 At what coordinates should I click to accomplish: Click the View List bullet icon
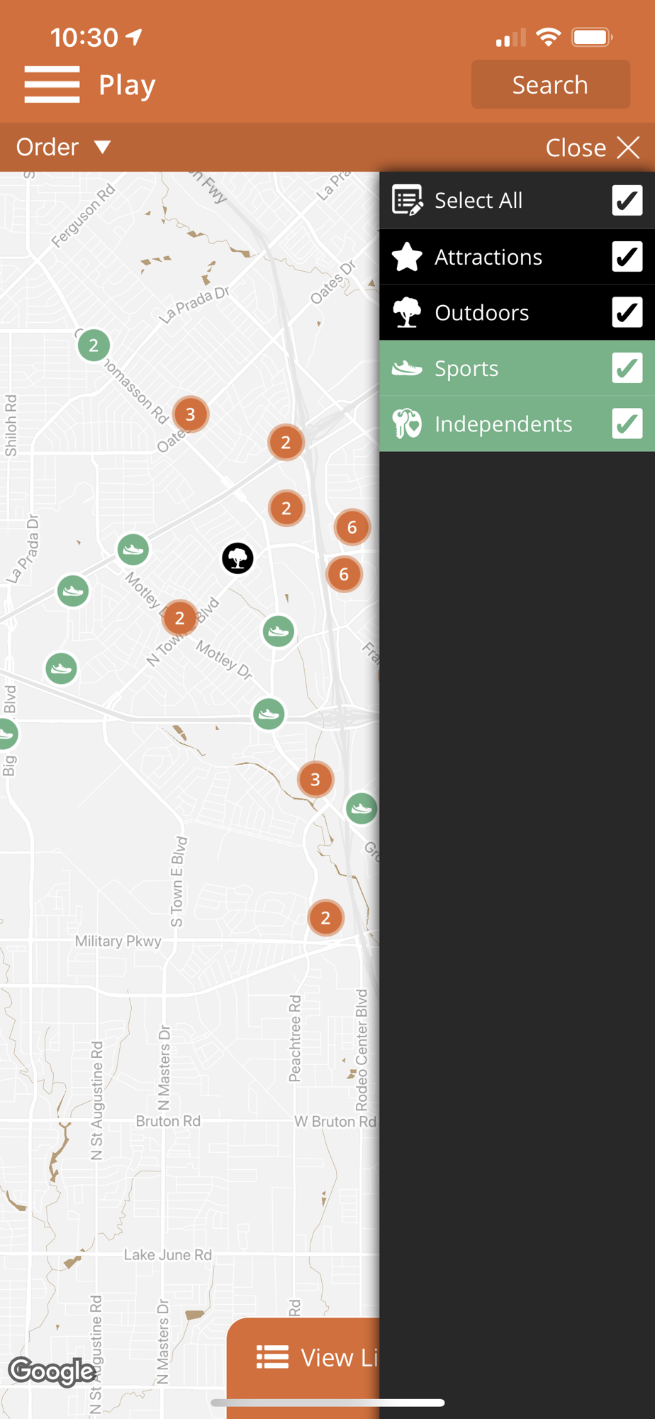273,1357
